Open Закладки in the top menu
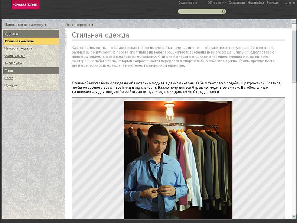The height and width of the screenshot is (223, 297). 273,3
